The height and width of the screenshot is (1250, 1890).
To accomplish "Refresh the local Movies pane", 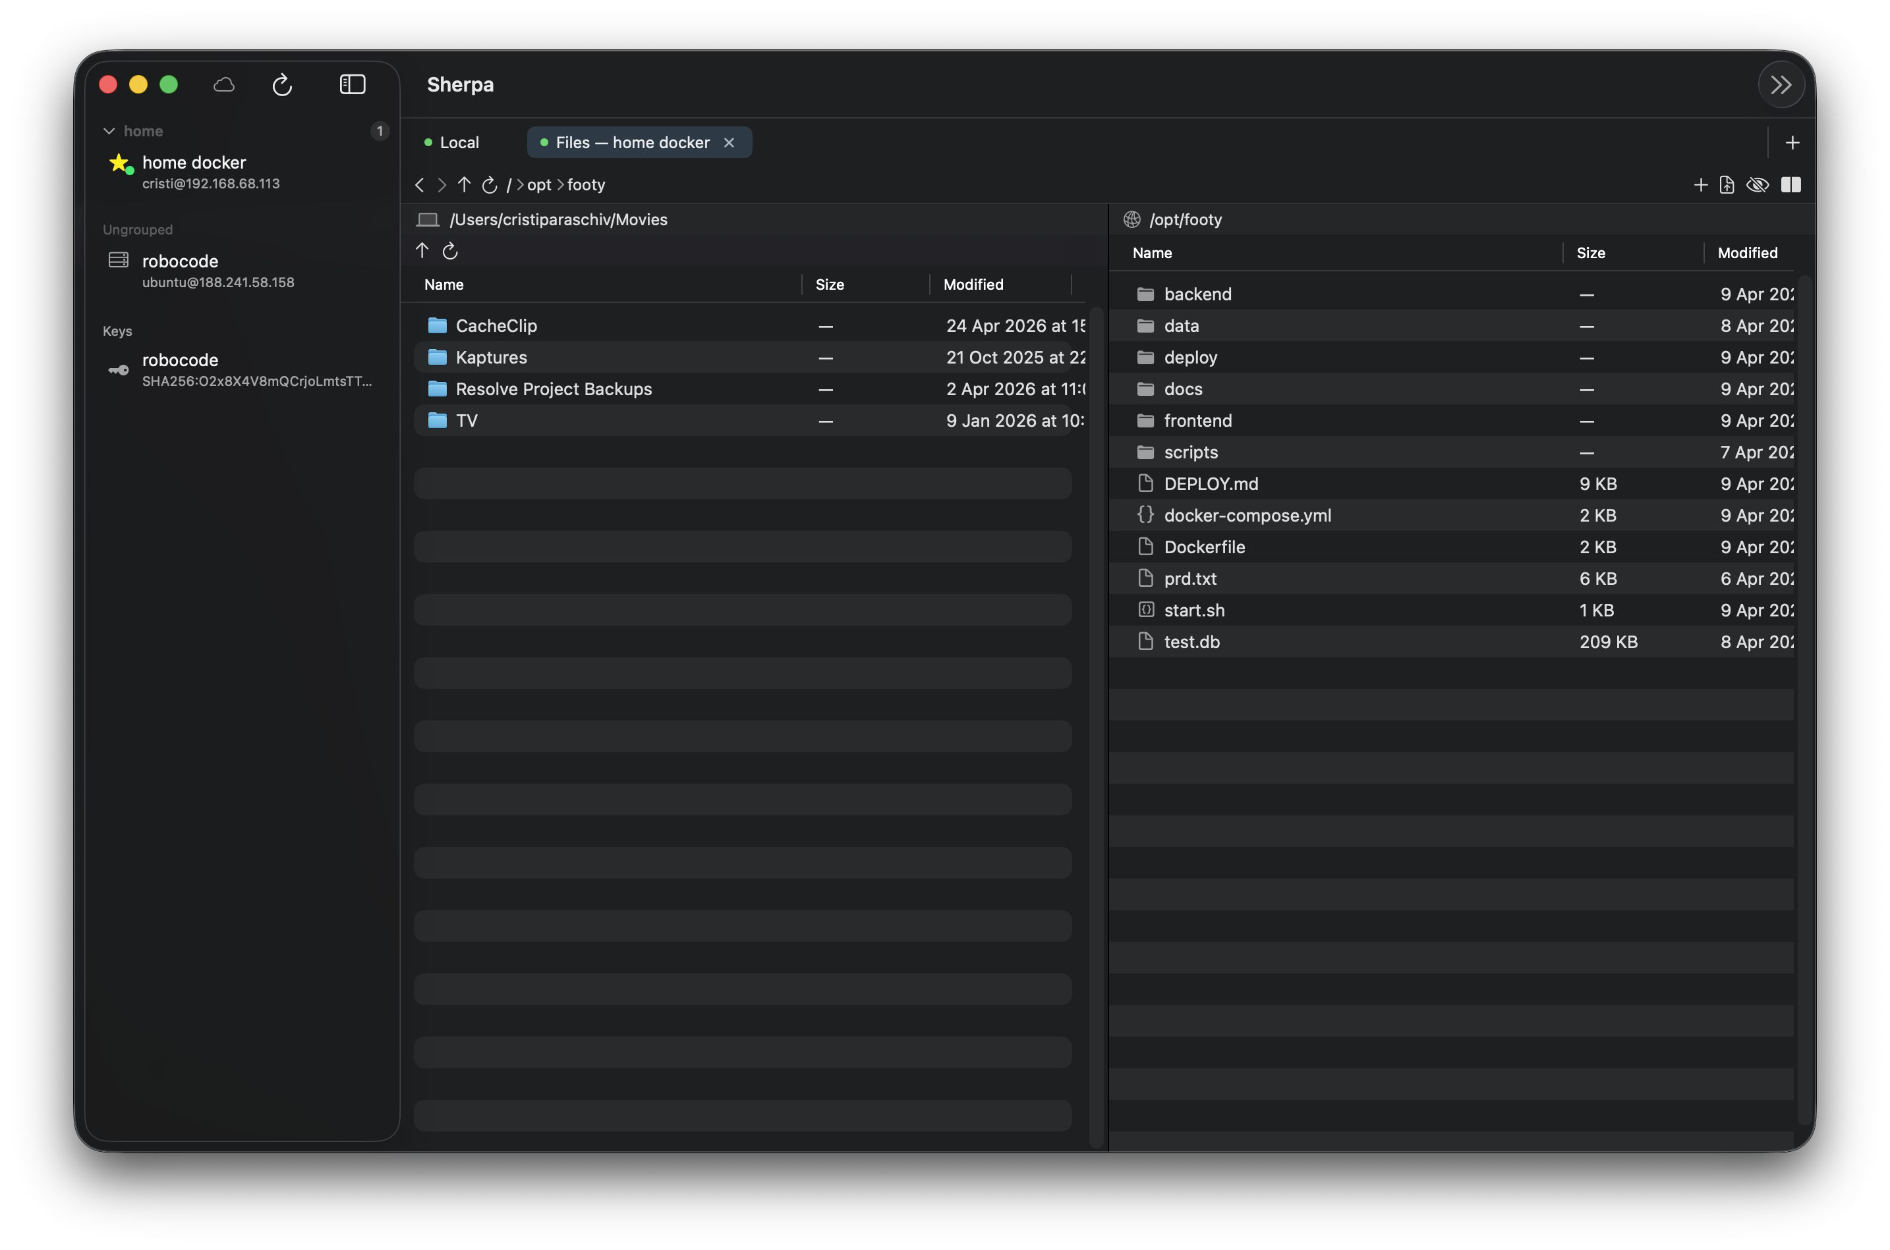I will tap(450, 251).
